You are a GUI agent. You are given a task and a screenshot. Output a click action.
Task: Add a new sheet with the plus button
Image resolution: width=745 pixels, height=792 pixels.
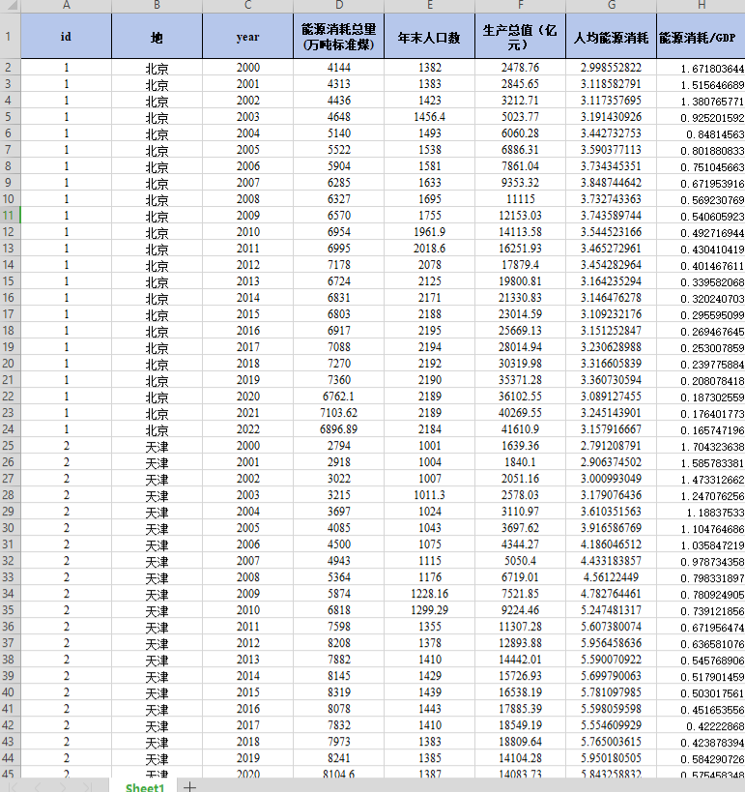(189, 786)
